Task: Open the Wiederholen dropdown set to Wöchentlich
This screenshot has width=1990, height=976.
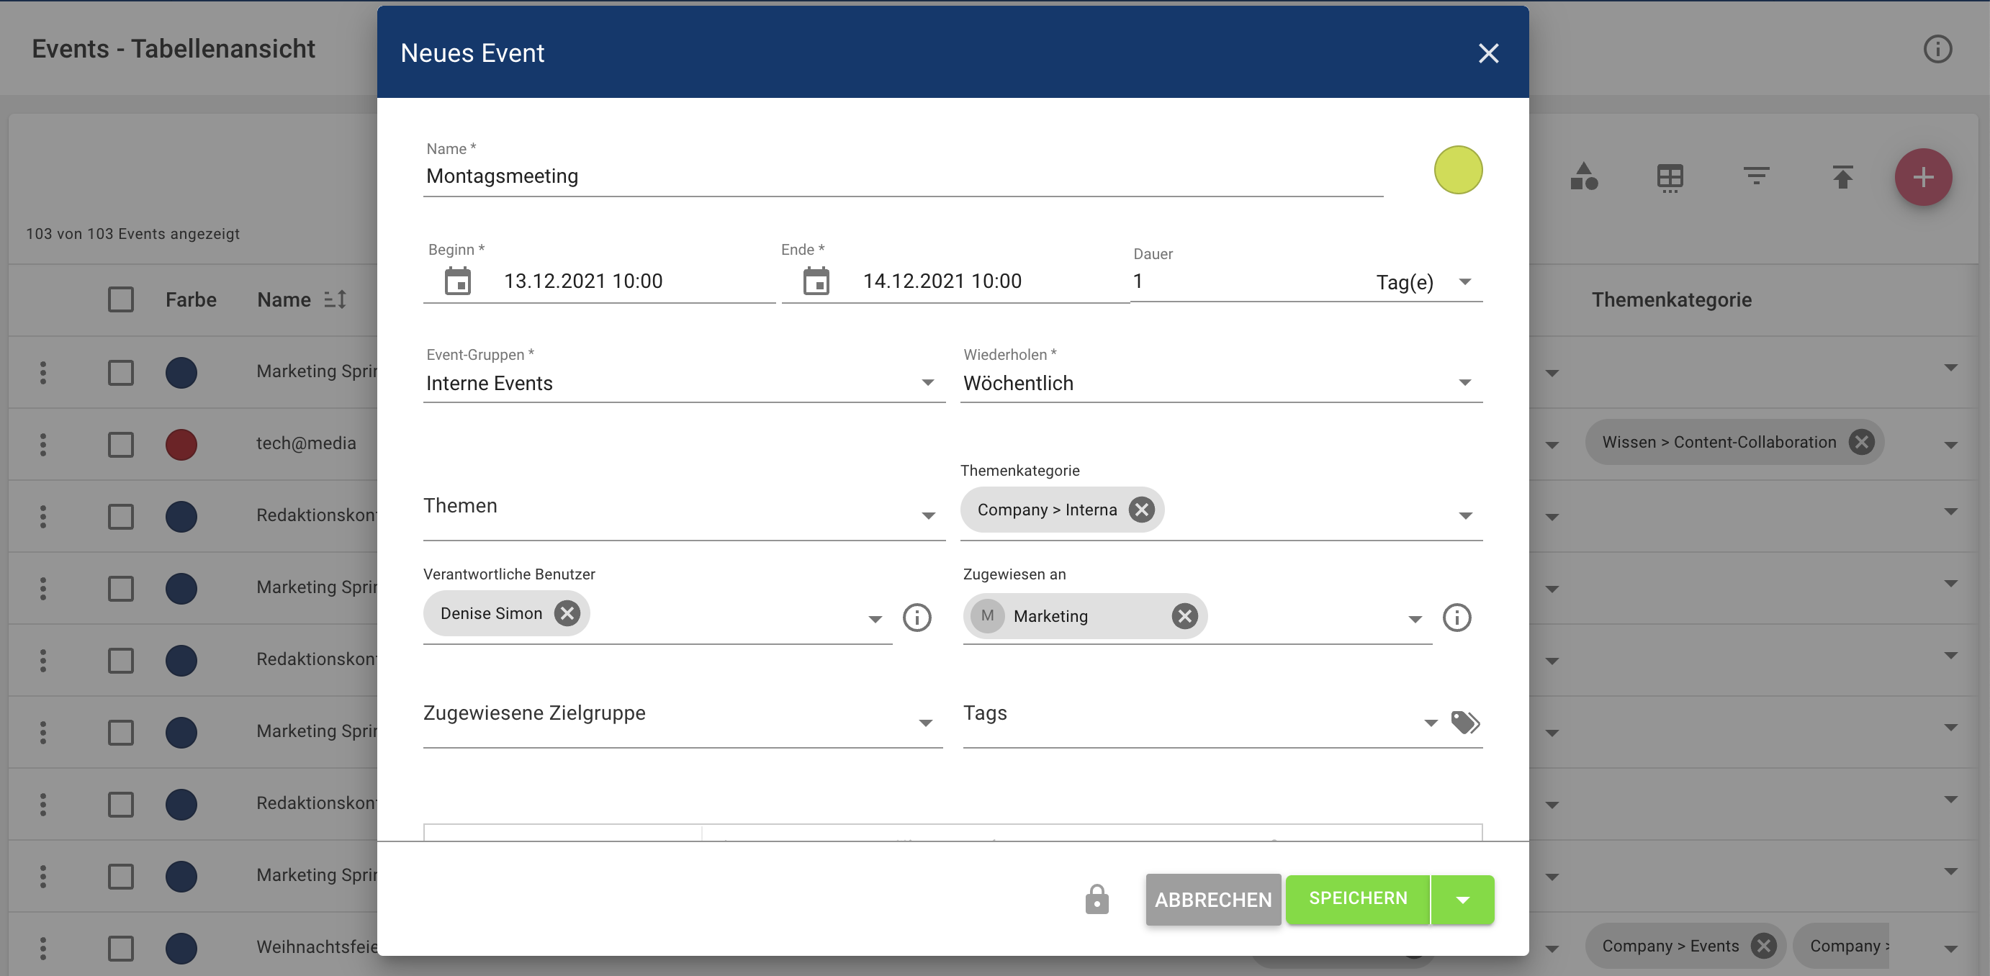Action: [1220, 383]
